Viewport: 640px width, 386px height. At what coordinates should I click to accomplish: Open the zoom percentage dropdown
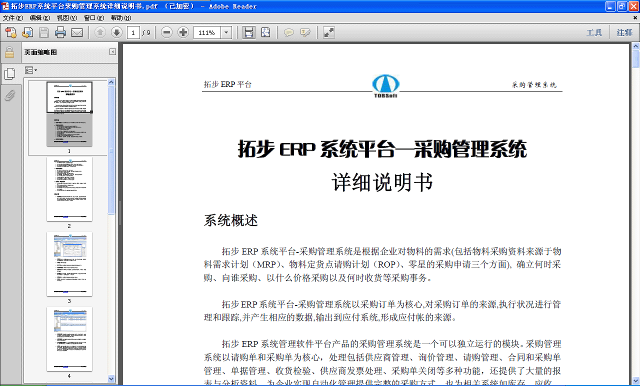(x=225, y=32)
